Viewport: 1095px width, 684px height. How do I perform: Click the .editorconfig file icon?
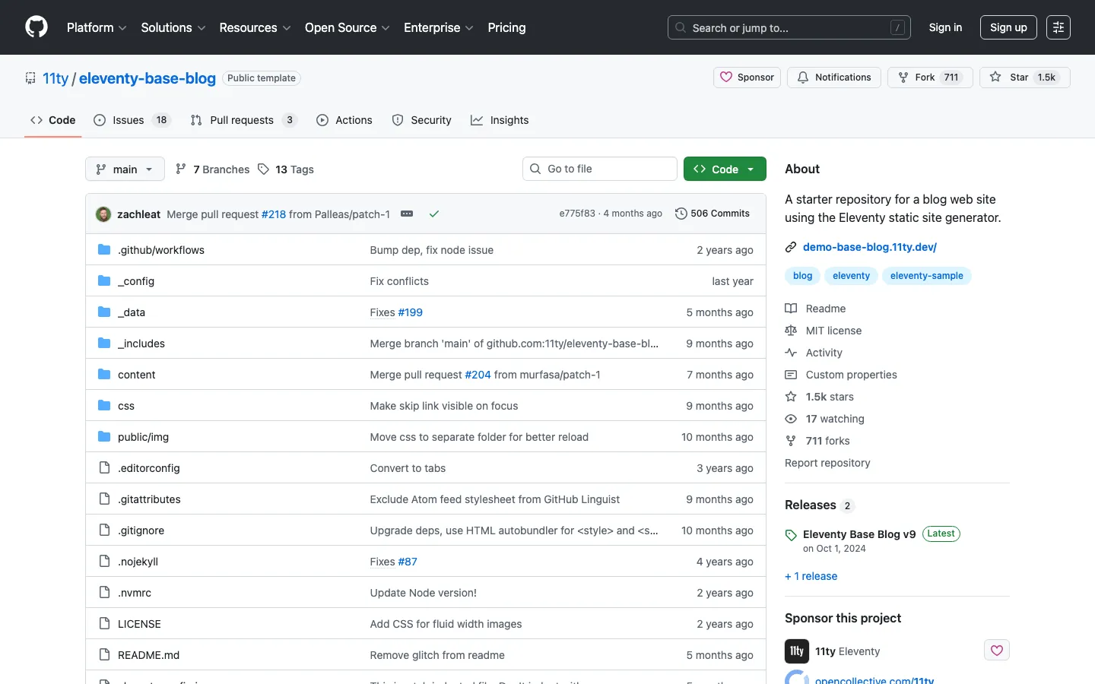104,467
